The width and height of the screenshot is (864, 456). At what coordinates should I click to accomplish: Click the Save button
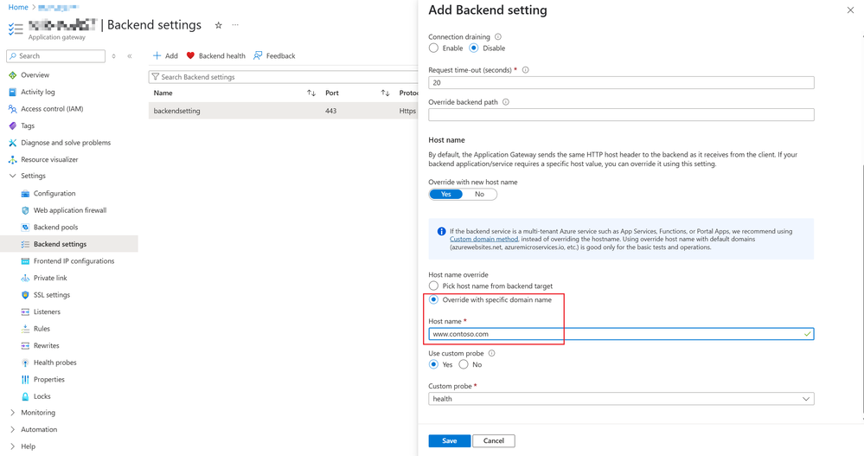coord(449,441)
